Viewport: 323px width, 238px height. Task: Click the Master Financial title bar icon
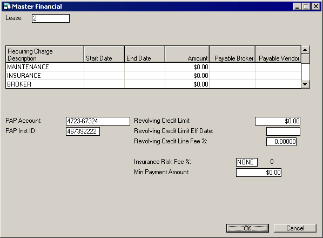[x=7, y=6]
